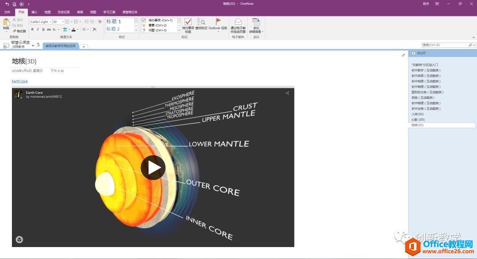Toggle bold formatting
Viewport: 477px width, 259px height.
pyautogui.click(x=33, y=29)
